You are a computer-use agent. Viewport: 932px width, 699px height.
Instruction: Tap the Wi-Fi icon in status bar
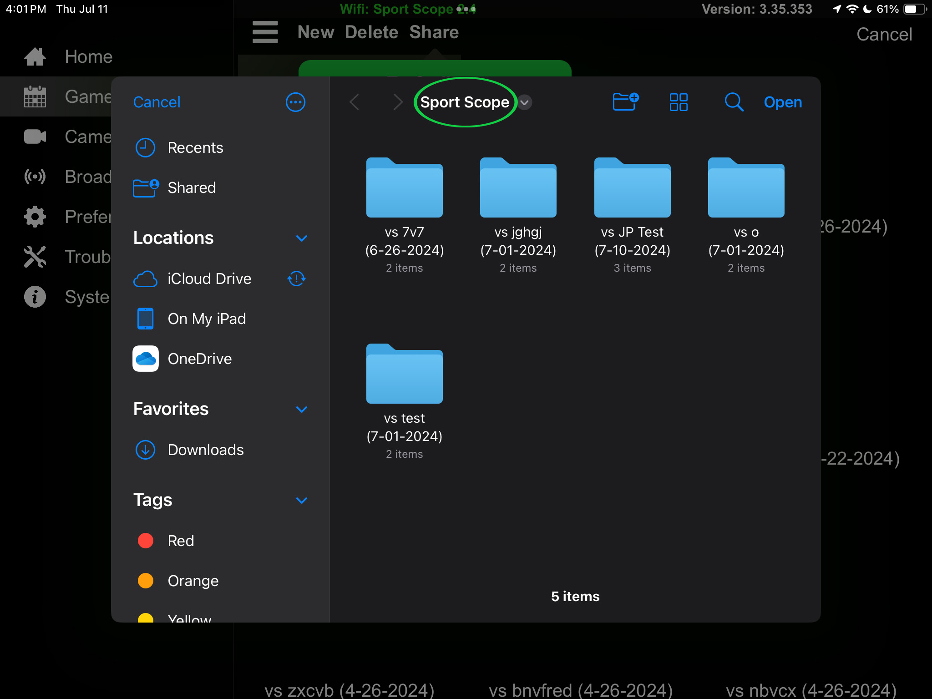pyautogui.click(x=852, y=9)
